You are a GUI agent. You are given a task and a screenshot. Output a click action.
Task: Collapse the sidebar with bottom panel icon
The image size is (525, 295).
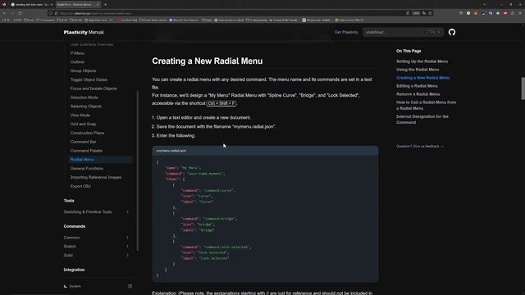pyautogui.click(x=130, y=286)
